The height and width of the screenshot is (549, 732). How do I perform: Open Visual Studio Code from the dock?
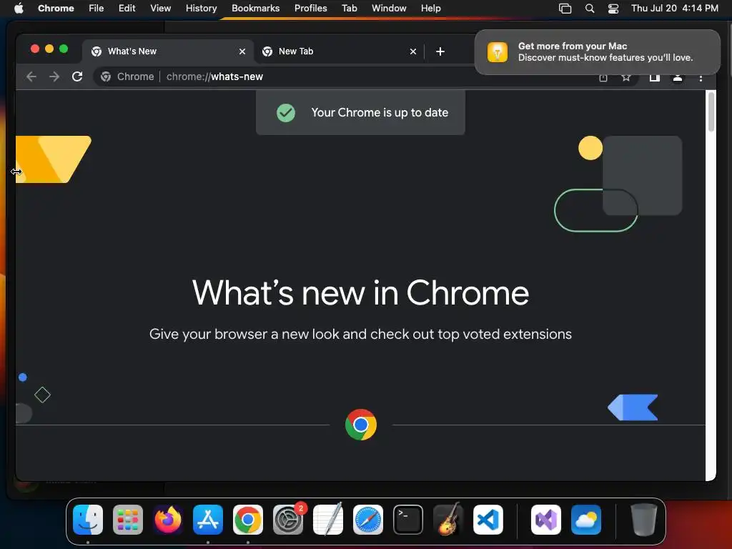click(x=488, y=520)
